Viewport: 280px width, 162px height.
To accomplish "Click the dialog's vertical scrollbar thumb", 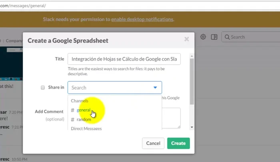I will [x=192, y=80].
